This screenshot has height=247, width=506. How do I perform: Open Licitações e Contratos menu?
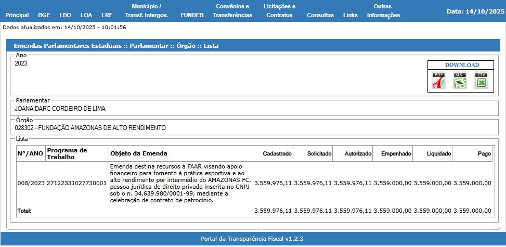click(x=279, y=11)
